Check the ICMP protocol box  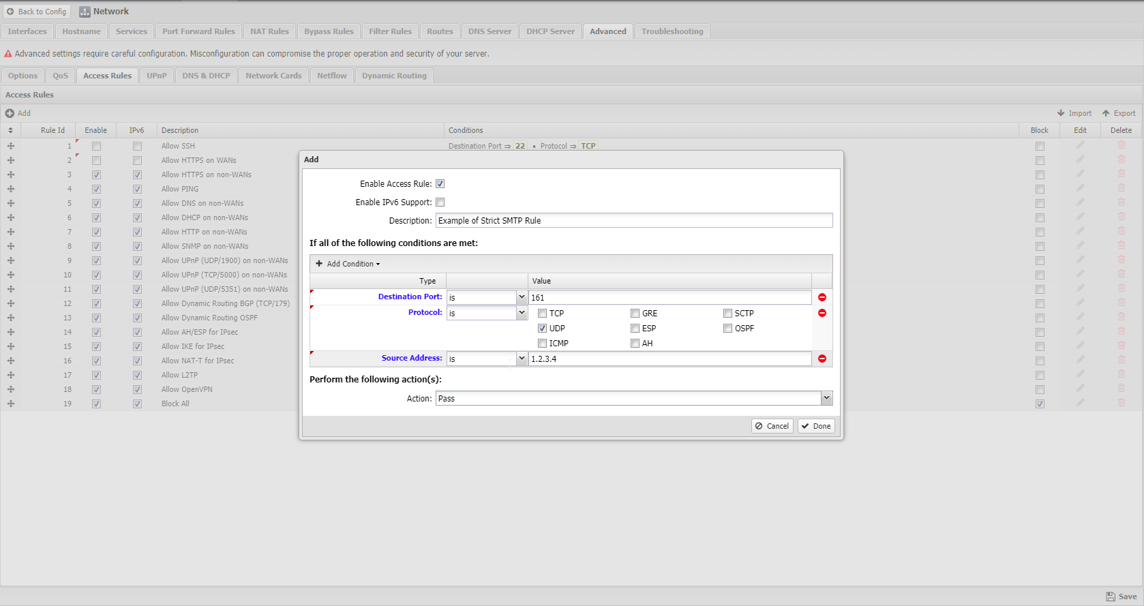542,344
